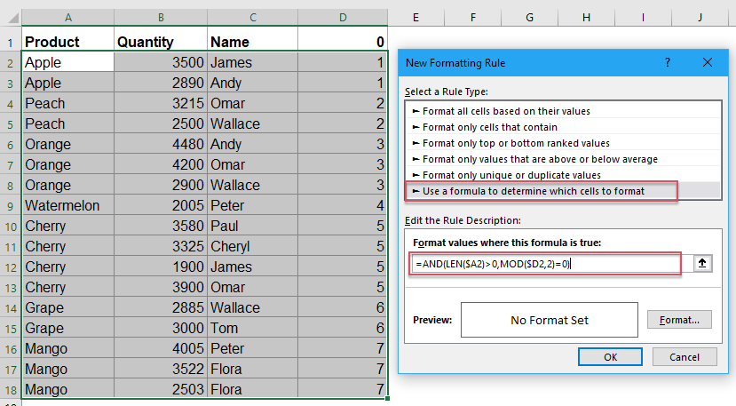Select row 9 header
This screenshot has height=406, width=736.
click(x=10, y=205)
